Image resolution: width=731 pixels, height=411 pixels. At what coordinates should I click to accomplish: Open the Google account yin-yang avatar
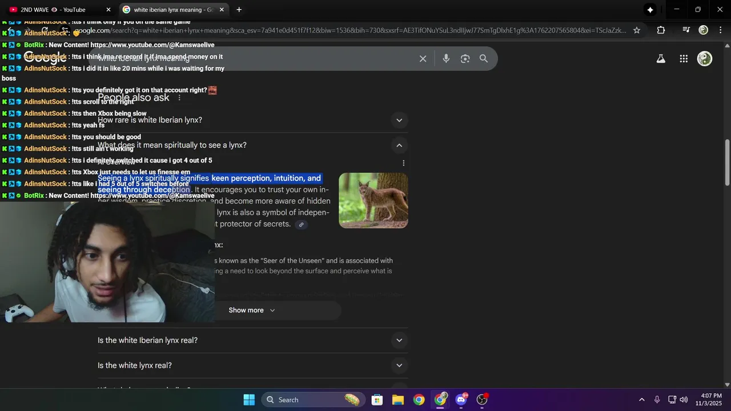(705, 58)
